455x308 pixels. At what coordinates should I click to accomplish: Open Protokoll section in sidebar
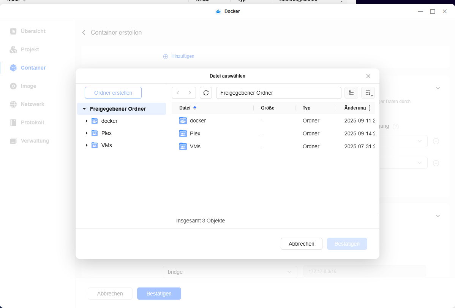[27, 122]
